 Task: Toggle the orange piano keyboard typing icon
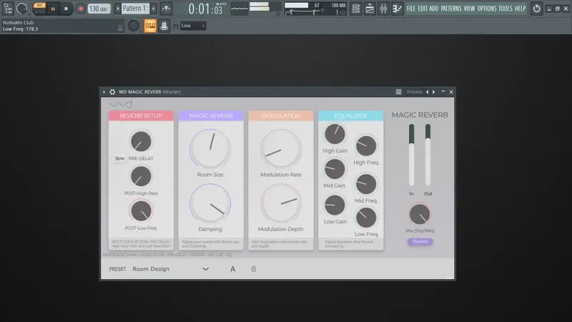[150, 26]
